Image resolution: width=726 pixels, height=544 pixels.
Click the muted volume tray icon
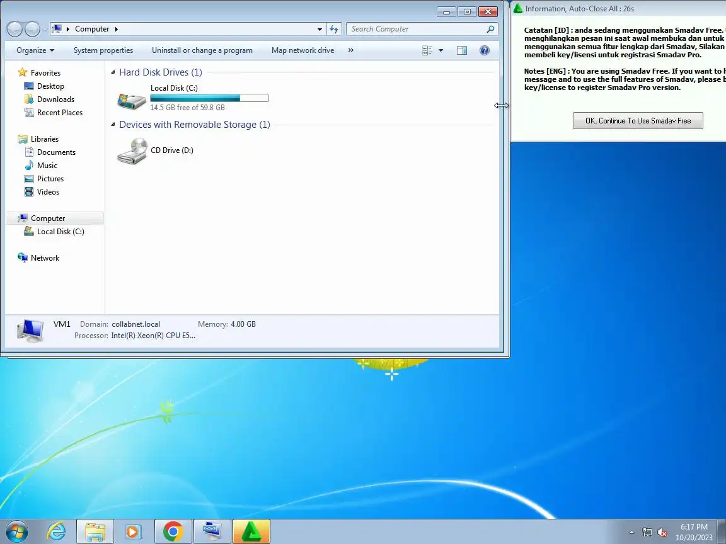[x=662, y=533]
